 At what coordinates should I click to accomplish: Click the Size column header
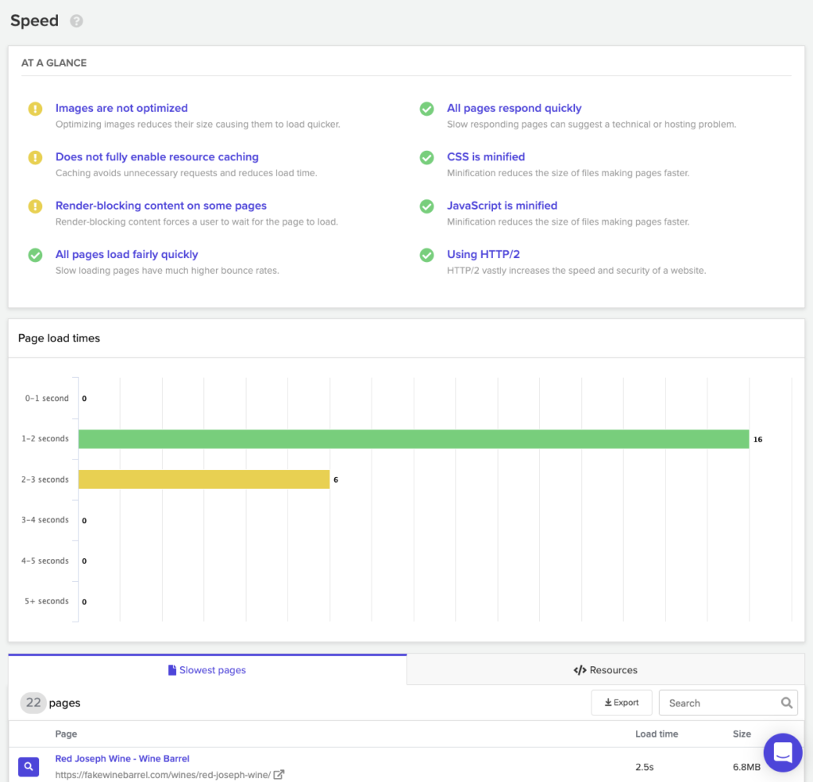[742, 734]
